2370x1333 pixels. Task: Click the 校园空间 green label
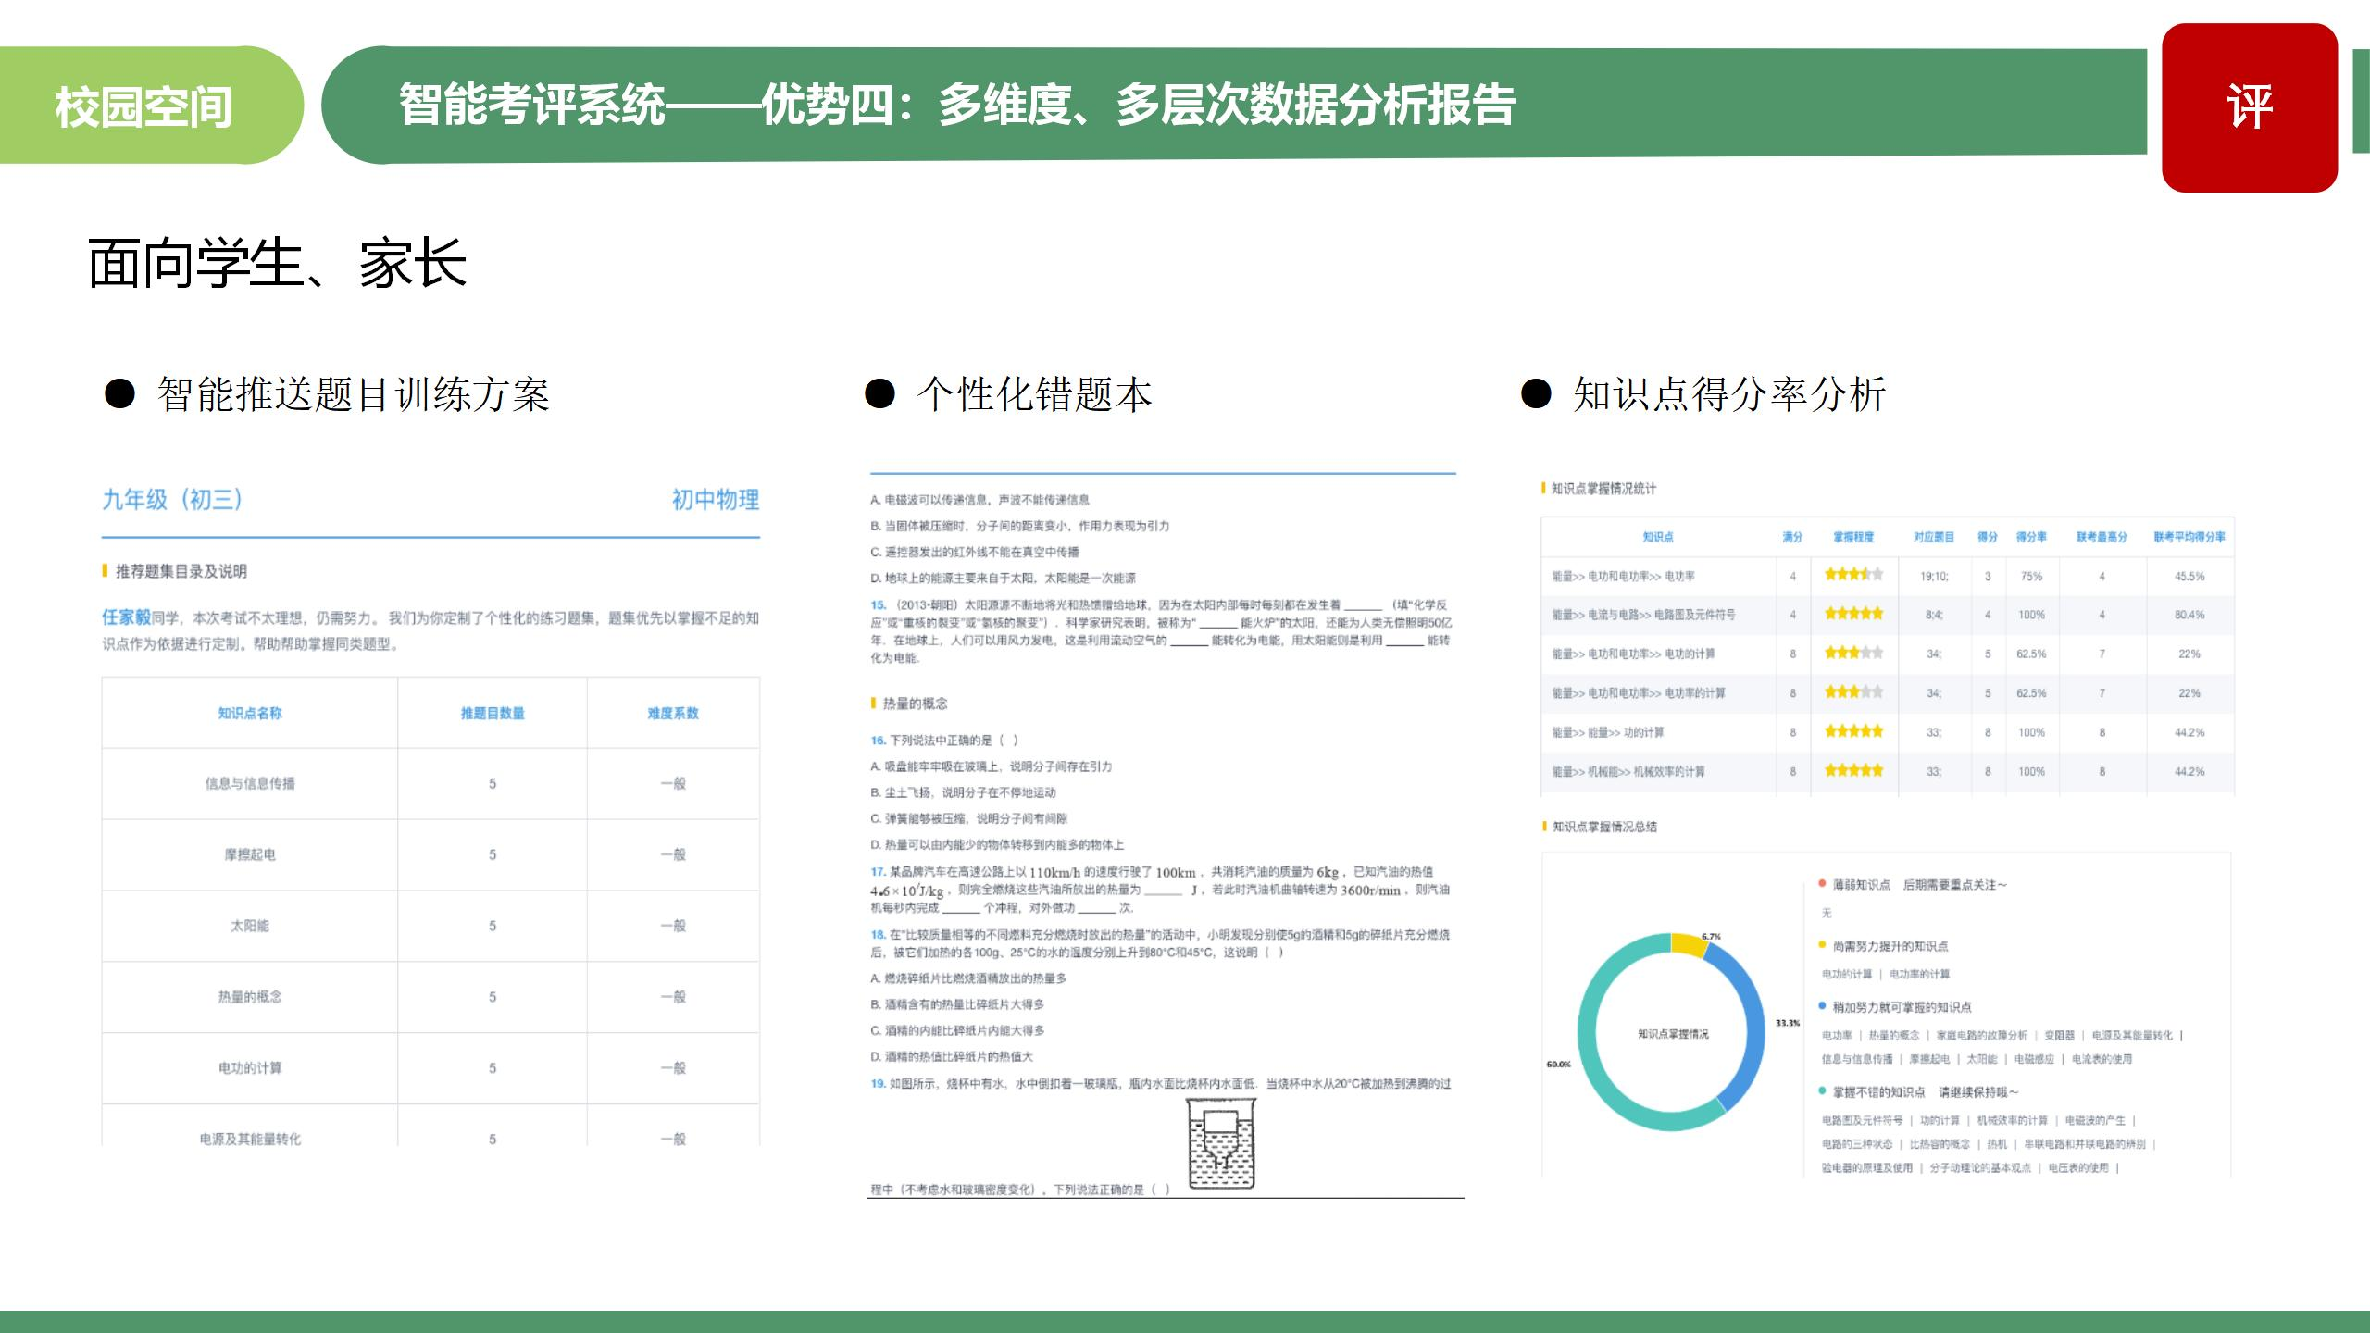click(143, 106)
